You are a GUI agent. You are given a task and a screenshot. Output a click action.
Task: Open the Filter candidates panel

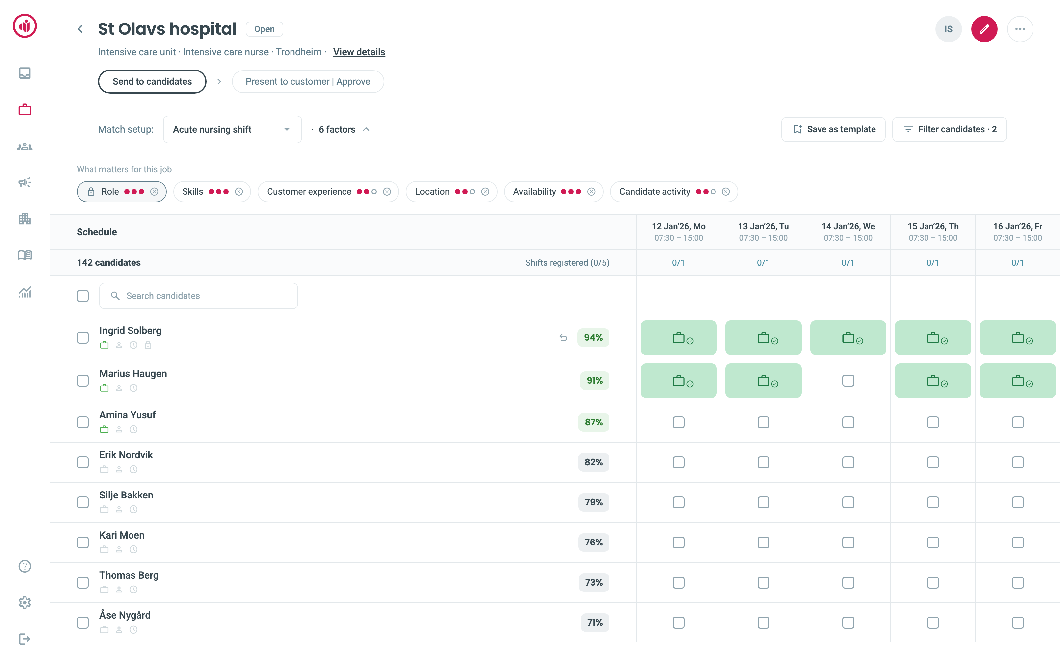[x=949, y=130]
